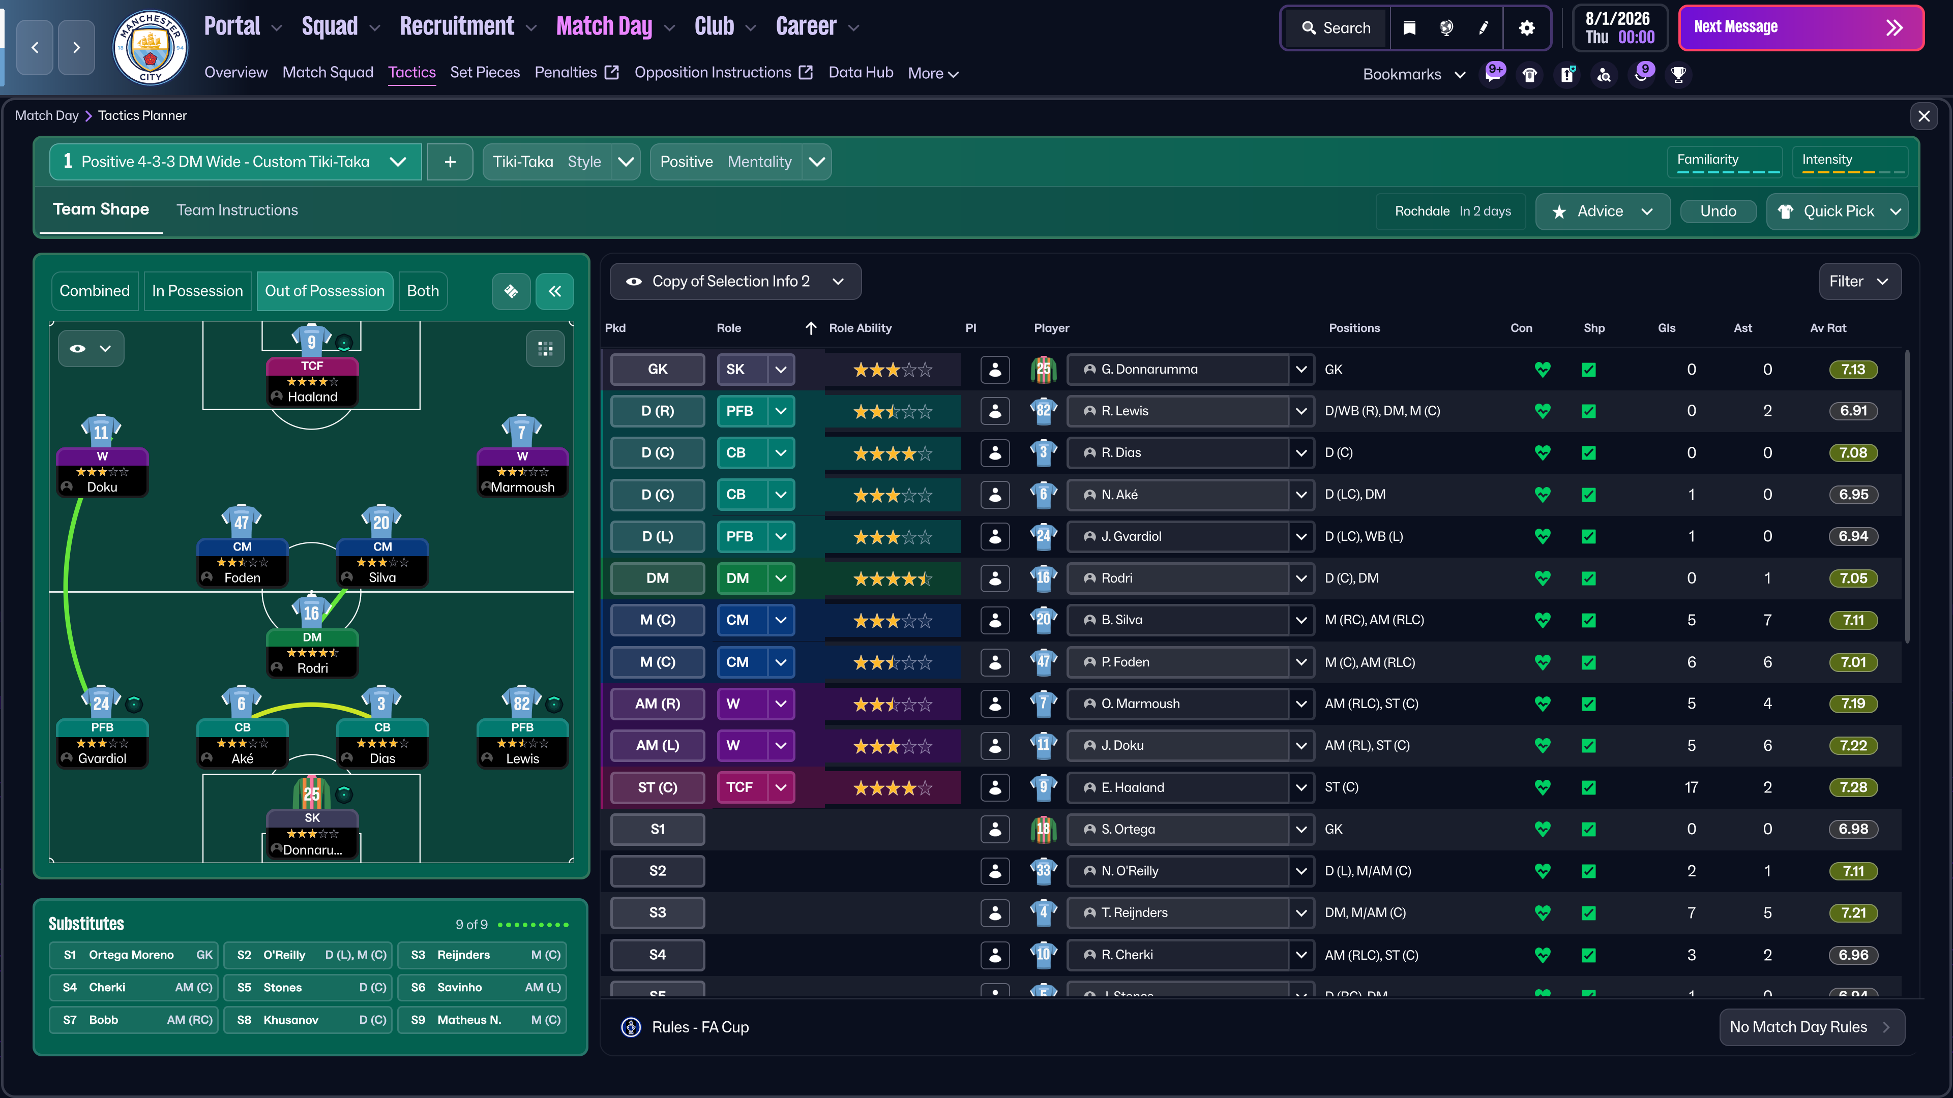Open player instructions icon for E. Haaland
The height and width of the screenshot is (1098, 1953).
coord(995,787)
